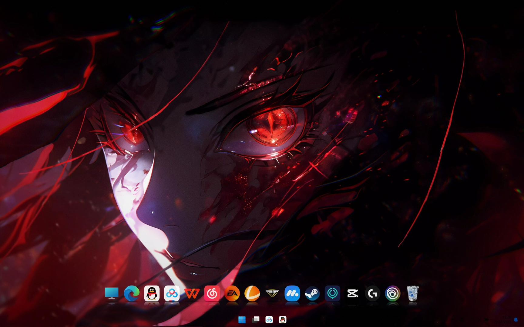Open the notification bell in the tray
The image size is (524, 327).
[x=516, y=320]
